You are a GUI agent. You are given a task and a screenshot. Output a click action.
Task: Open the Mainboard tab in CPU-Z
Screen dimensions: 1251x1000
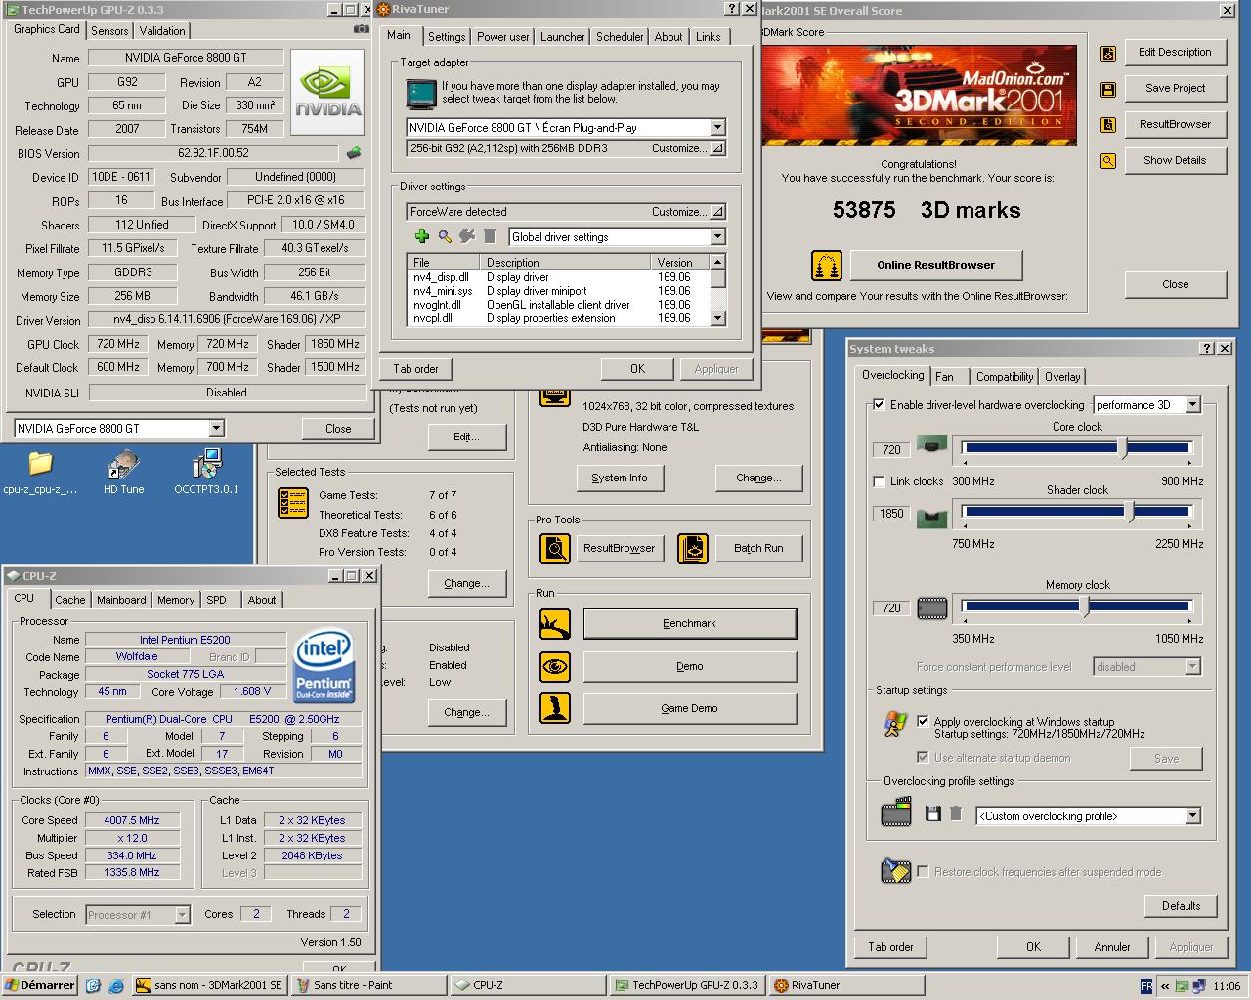121,600
